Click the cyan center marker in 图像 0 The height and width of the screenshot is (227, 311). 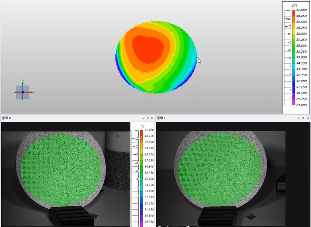click(x=63, y=167)
